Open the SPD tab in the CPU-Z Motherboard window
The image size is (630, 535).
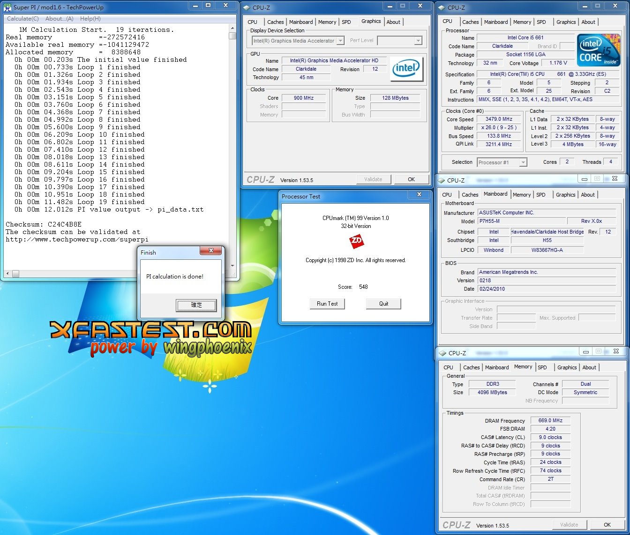pos(541,195)
